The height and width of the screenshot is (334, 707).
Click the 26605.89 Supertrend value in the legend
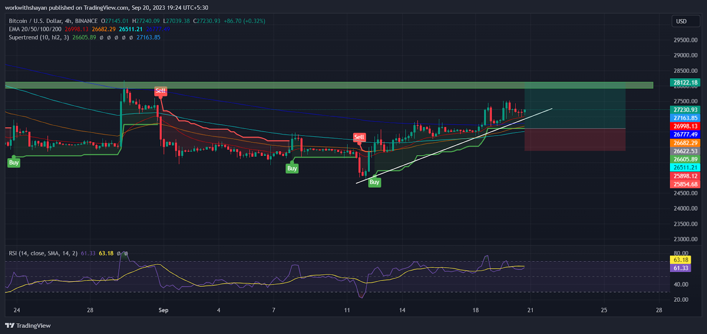point(84,38)
